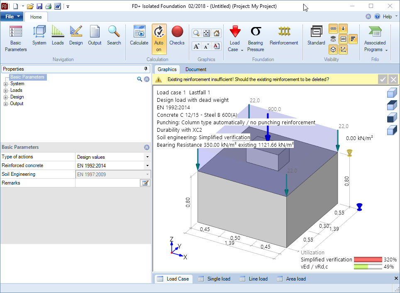Run Calculate from the ribbon
400x293 pixels.
[x=139, y=36]
